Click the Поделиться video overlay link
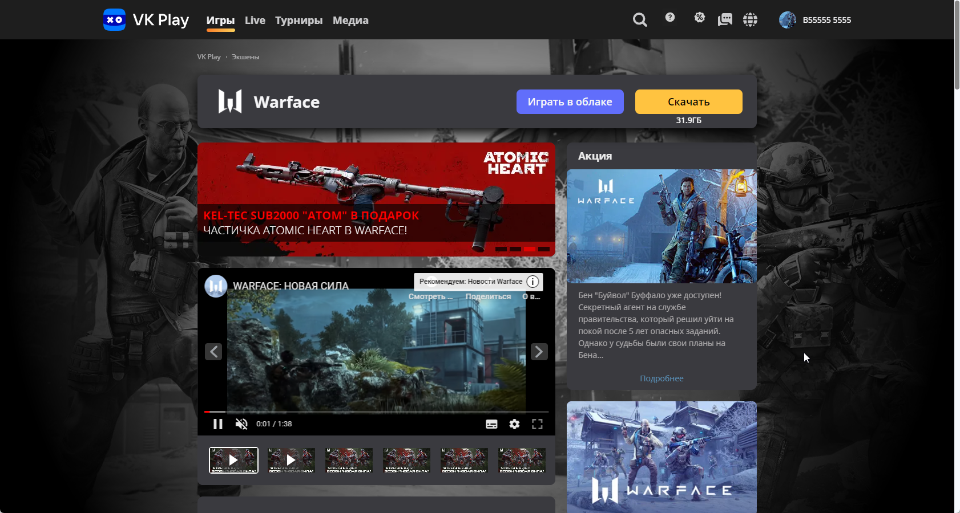Image resolution: width=960 pixels, height=513 pixels. (x=488, y=296)
